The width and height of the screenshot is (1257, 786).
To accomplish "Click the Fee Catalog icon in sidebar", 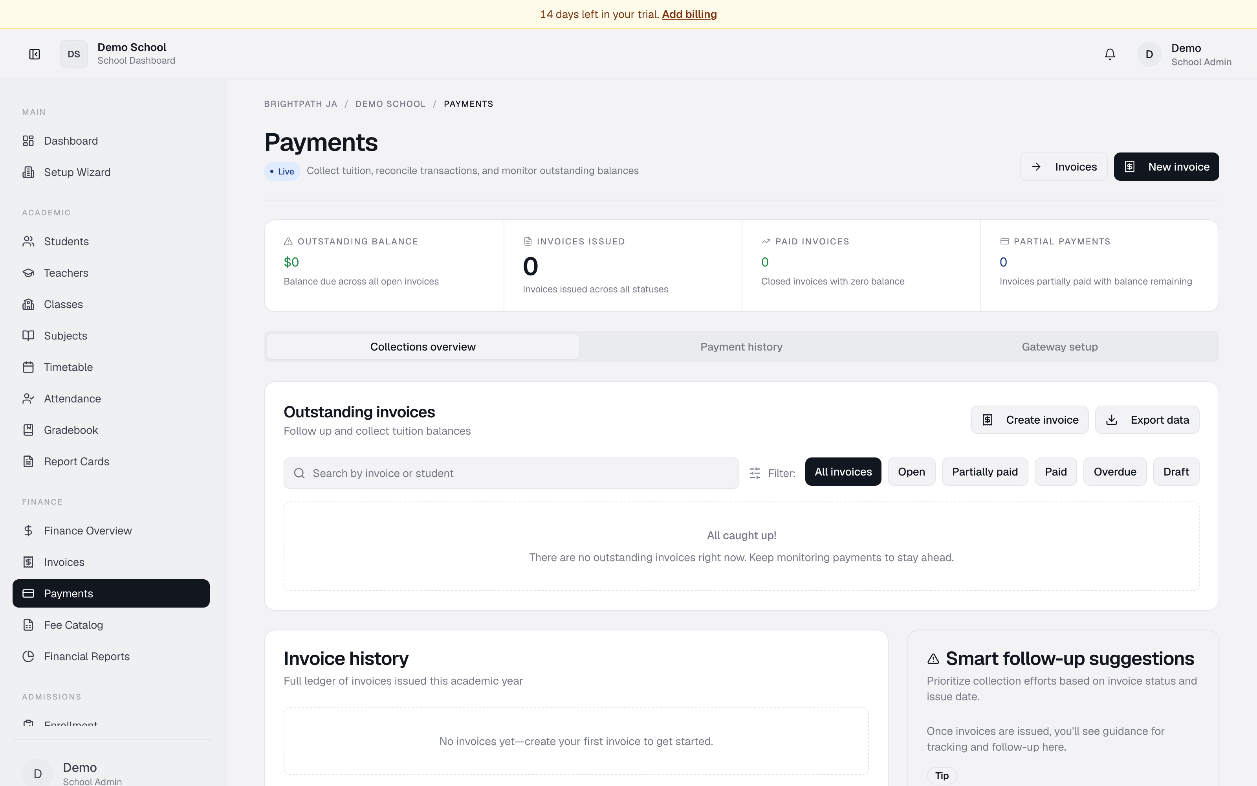I will 29,625.
